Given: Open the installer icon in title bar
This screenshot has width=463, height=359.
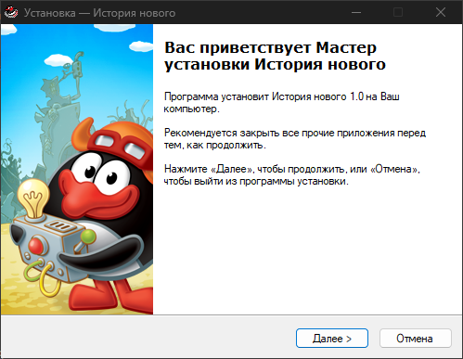Looking at the screenshot, I should click(x=11, y=13).
